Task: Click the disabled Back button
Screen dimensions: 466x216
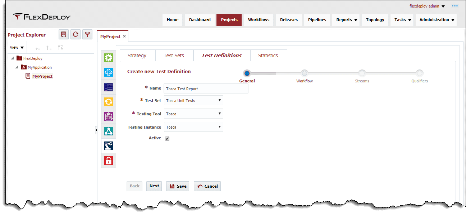Action: tap(134, 186)
